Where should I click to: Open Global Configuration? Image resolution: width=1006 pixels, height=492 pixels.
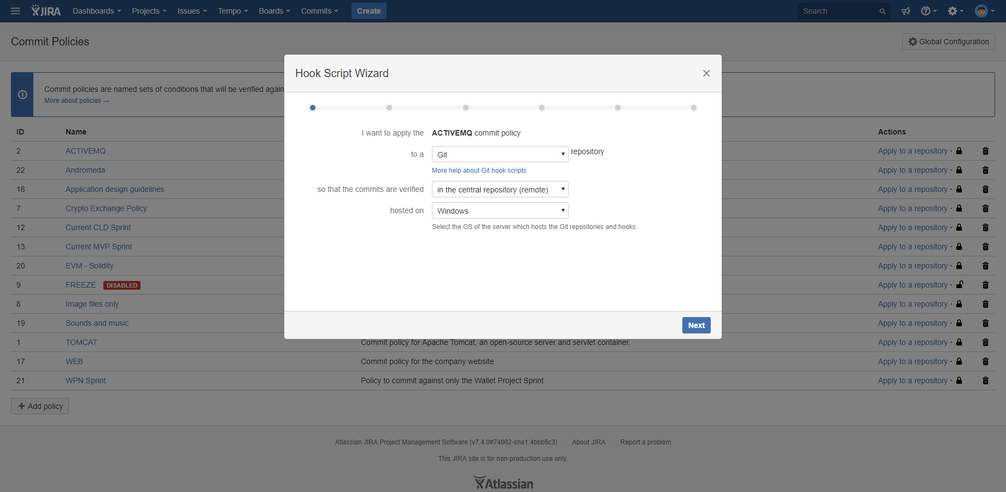[948, 42]
